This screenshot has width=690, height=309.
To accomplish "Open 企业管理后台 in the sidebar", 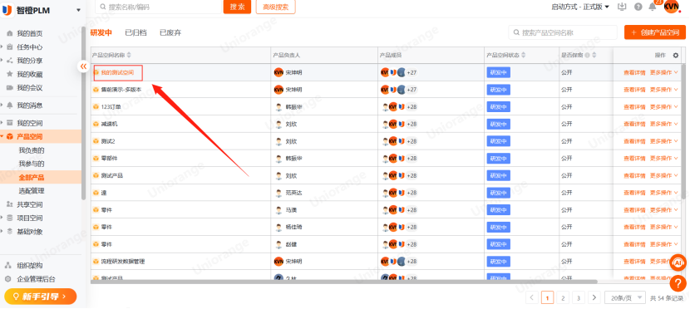I will coord(36,279).
